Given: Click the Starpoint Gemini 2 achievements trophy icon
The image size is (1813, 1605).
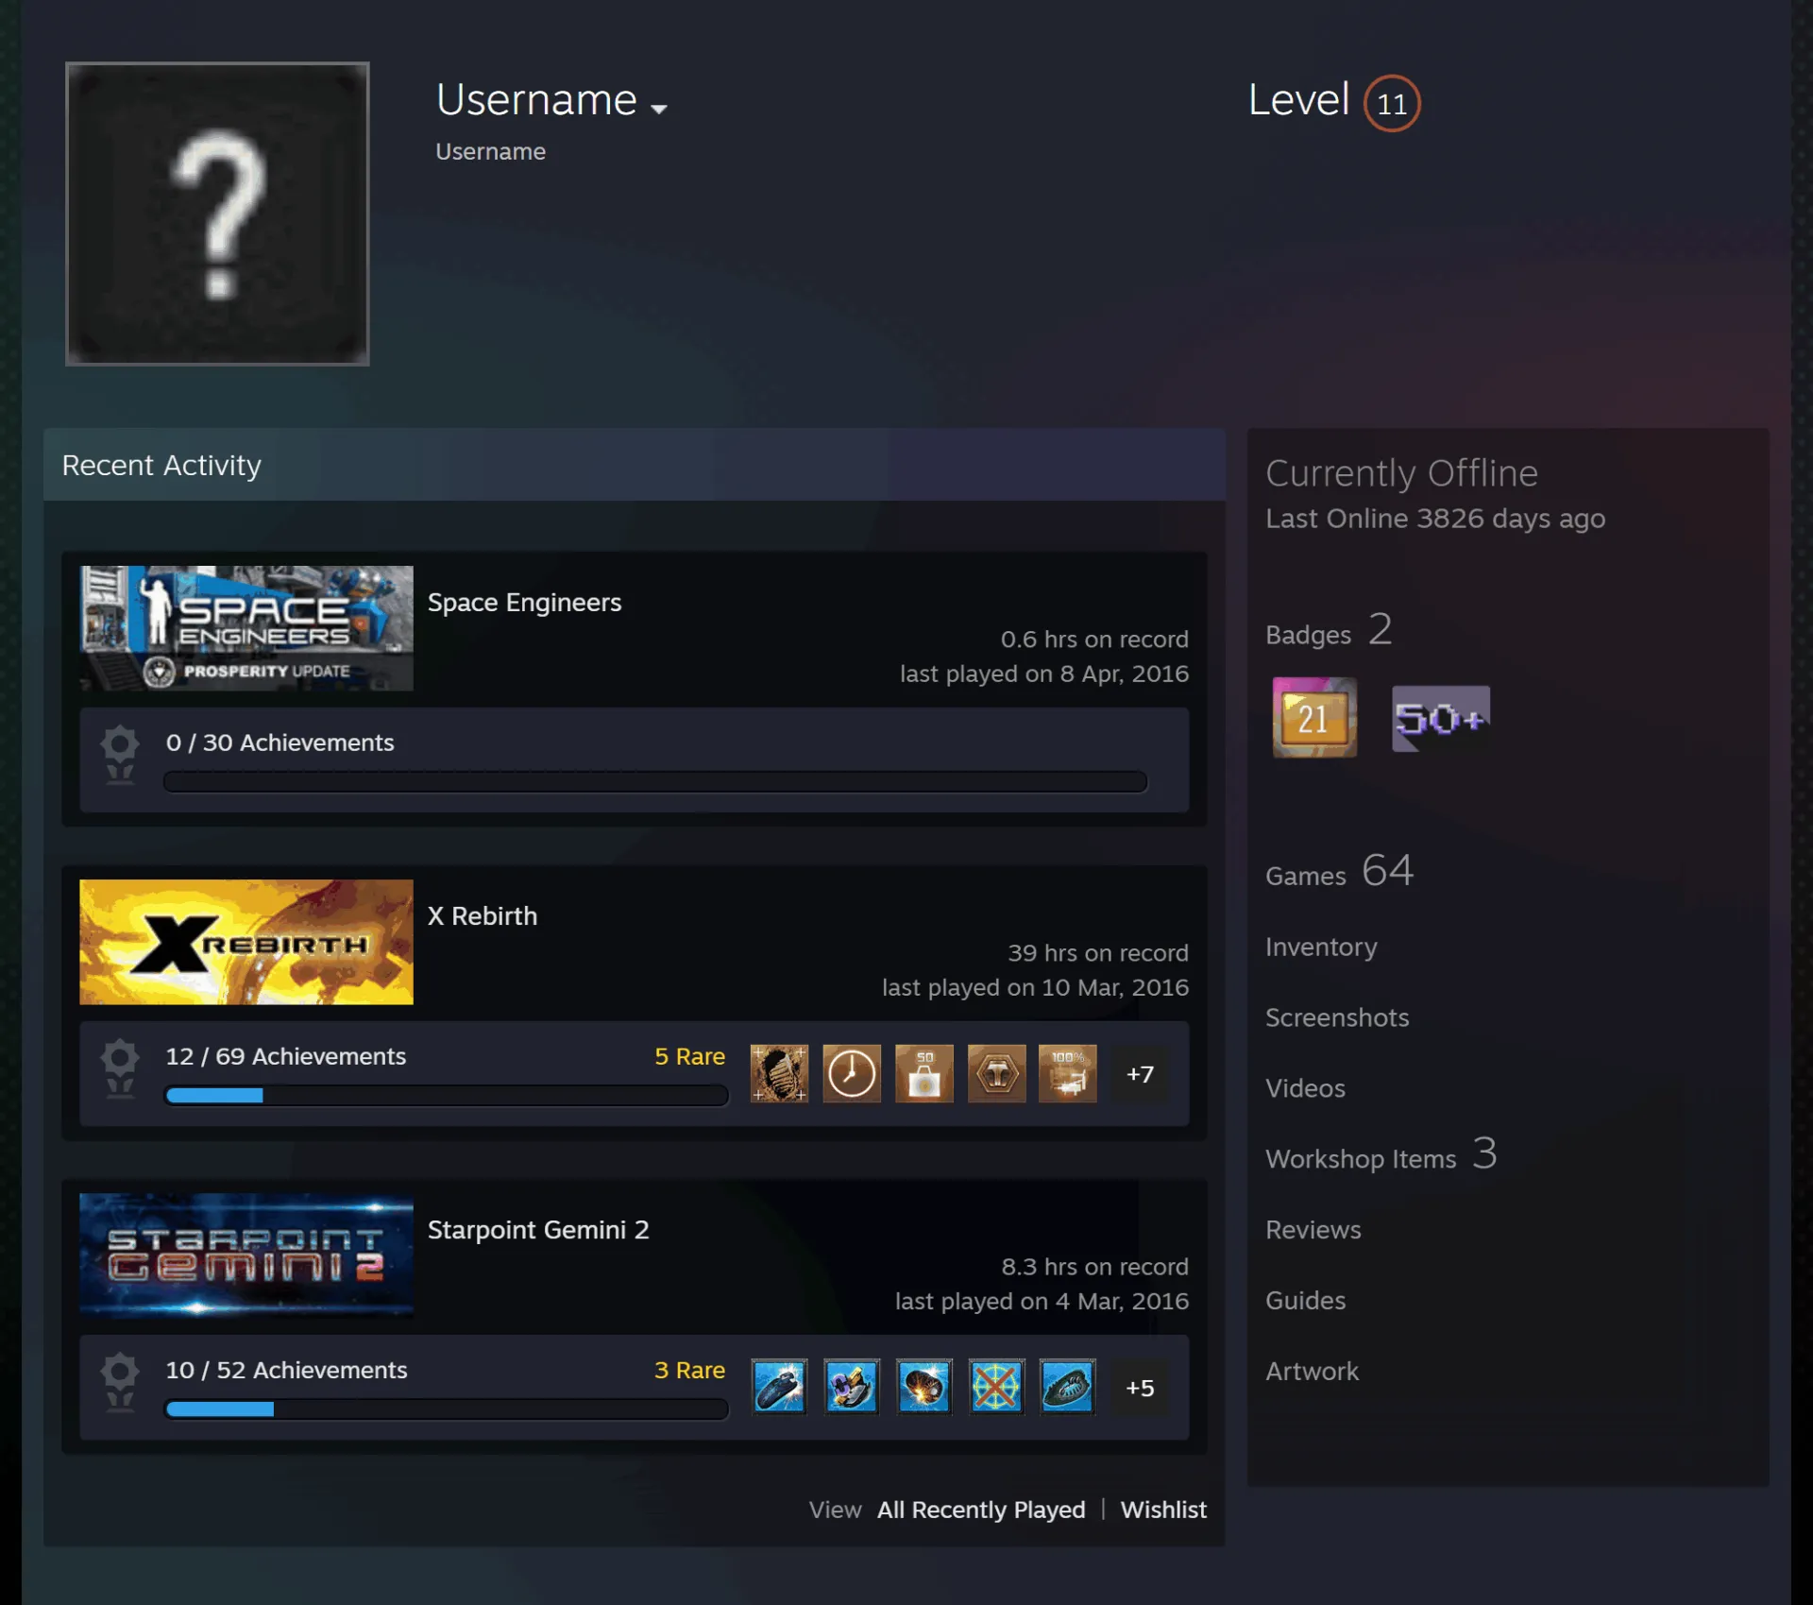Looking at the screenshot, I should [x=120, y=1382].
